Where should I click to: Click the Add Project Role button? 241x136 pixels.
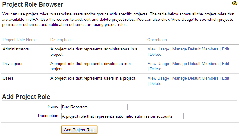coord(79,130)
